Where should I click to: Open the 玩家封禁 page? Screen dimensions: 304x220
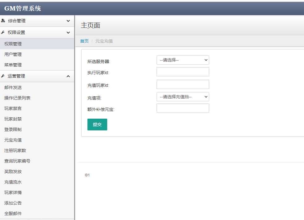coord(14,119)
